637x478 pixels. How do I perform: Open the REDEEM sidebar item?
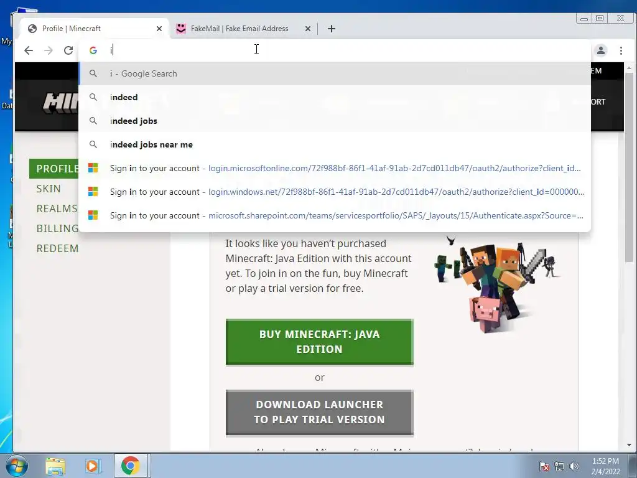[x=57, y=248]
